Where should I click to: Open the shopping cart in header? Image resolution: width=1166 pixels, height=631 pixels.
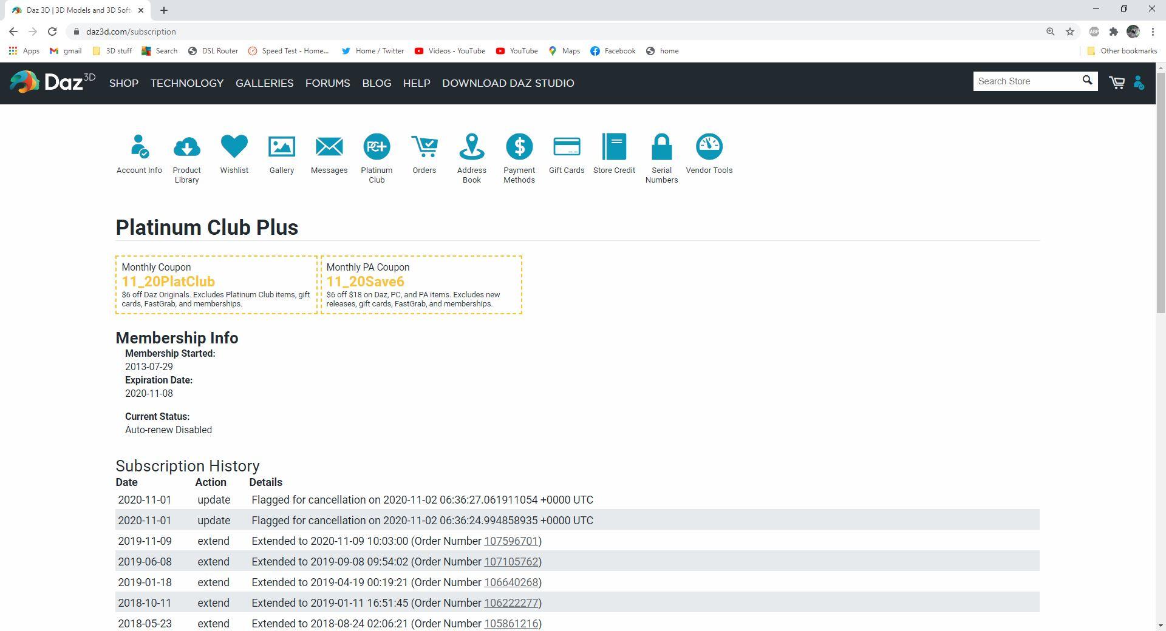coord(1117,83)
